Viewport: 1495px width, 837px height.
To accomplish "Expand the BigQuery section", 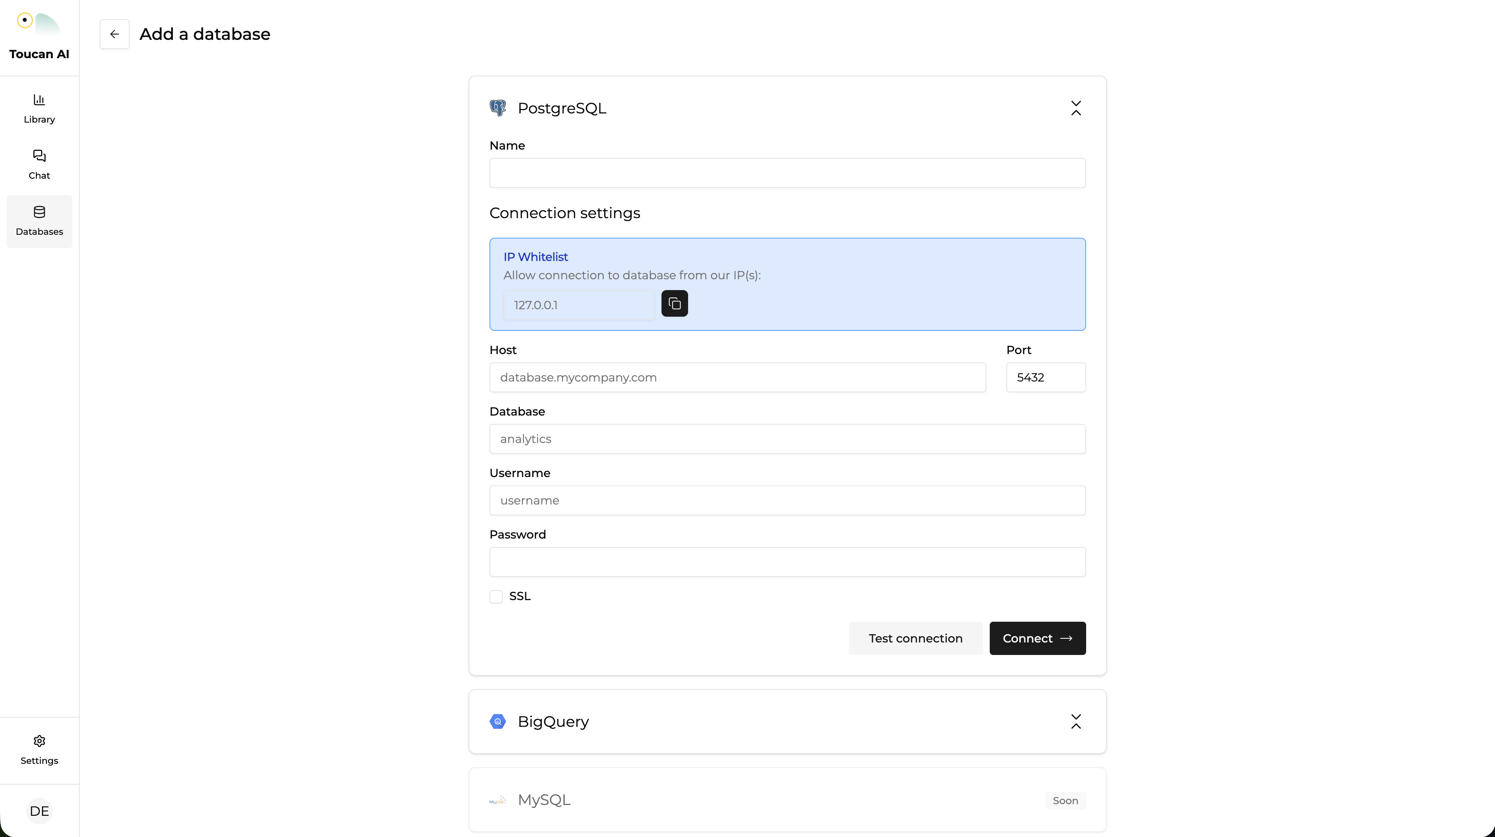I will pos(1075,721).
